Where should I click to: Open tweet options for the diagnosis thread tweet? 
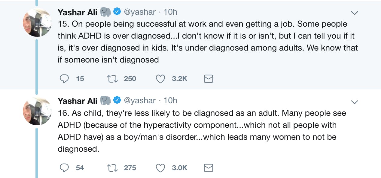(x=355, y=13)
